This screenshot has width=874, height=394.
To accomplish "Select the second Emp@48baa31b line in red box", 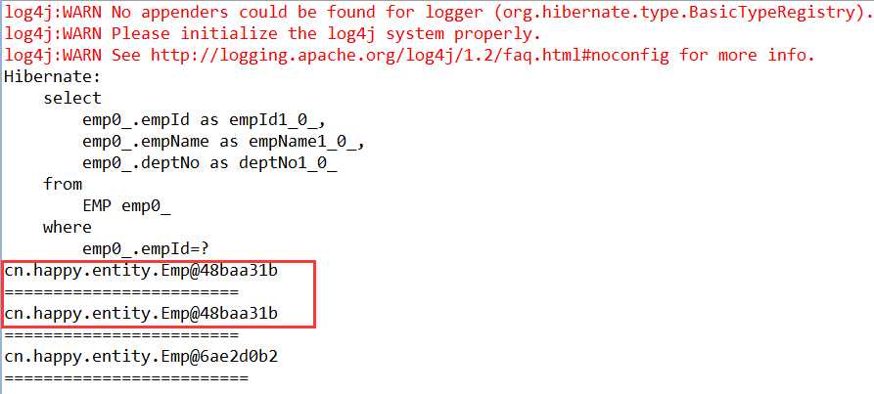I will point(141,315).
